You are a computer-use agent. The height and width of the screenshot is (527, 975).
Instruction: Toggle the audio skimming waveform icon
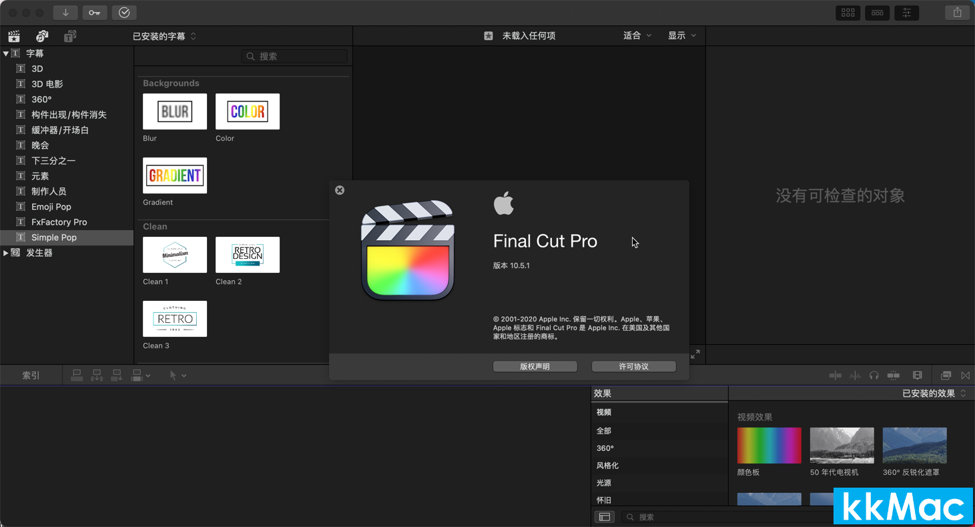coord(855,376)
